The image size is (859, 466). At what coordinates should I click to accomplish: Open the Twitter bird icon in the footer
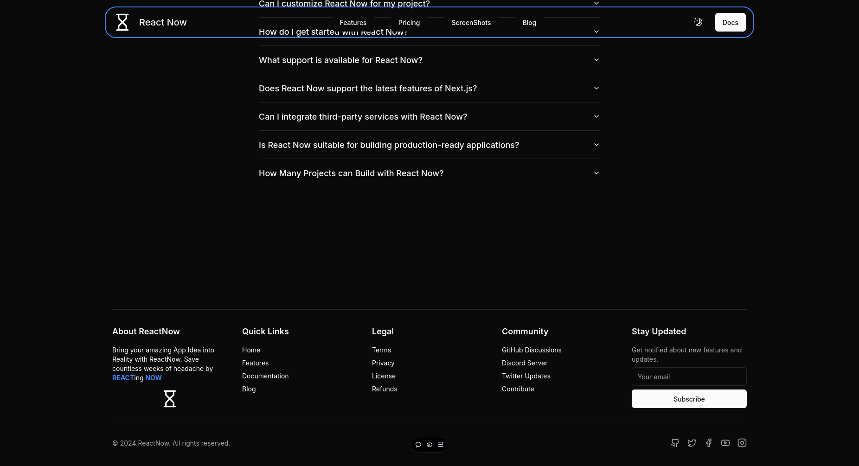tap(692, 443)
